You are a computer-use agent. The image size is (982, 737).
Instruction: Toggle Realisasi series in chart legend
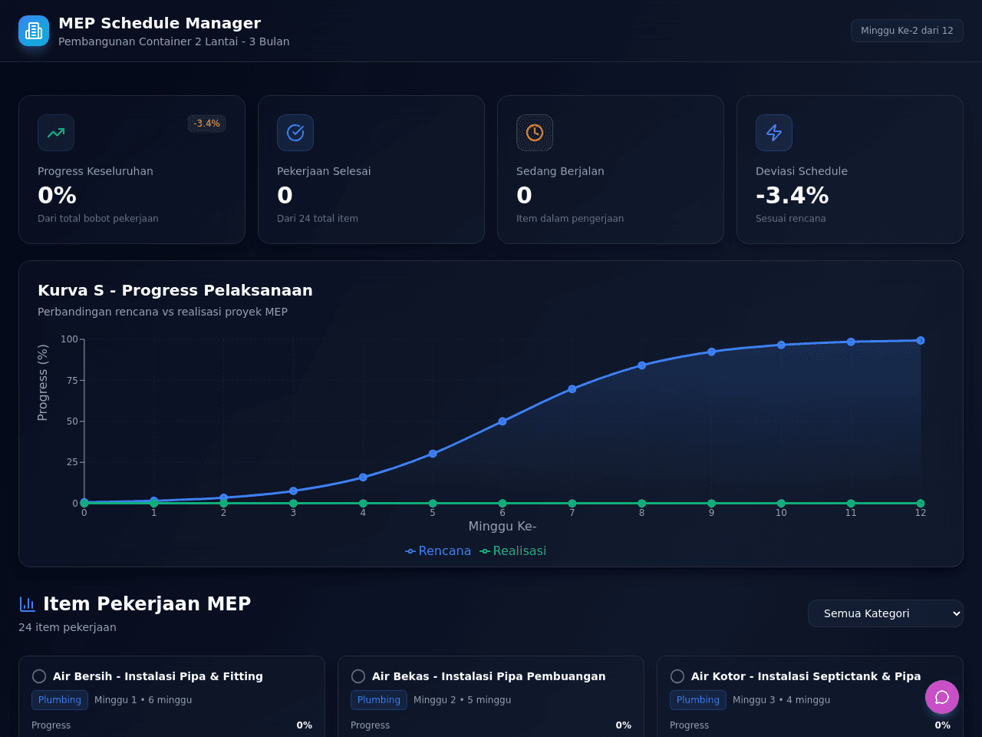(x=513, y=551)
